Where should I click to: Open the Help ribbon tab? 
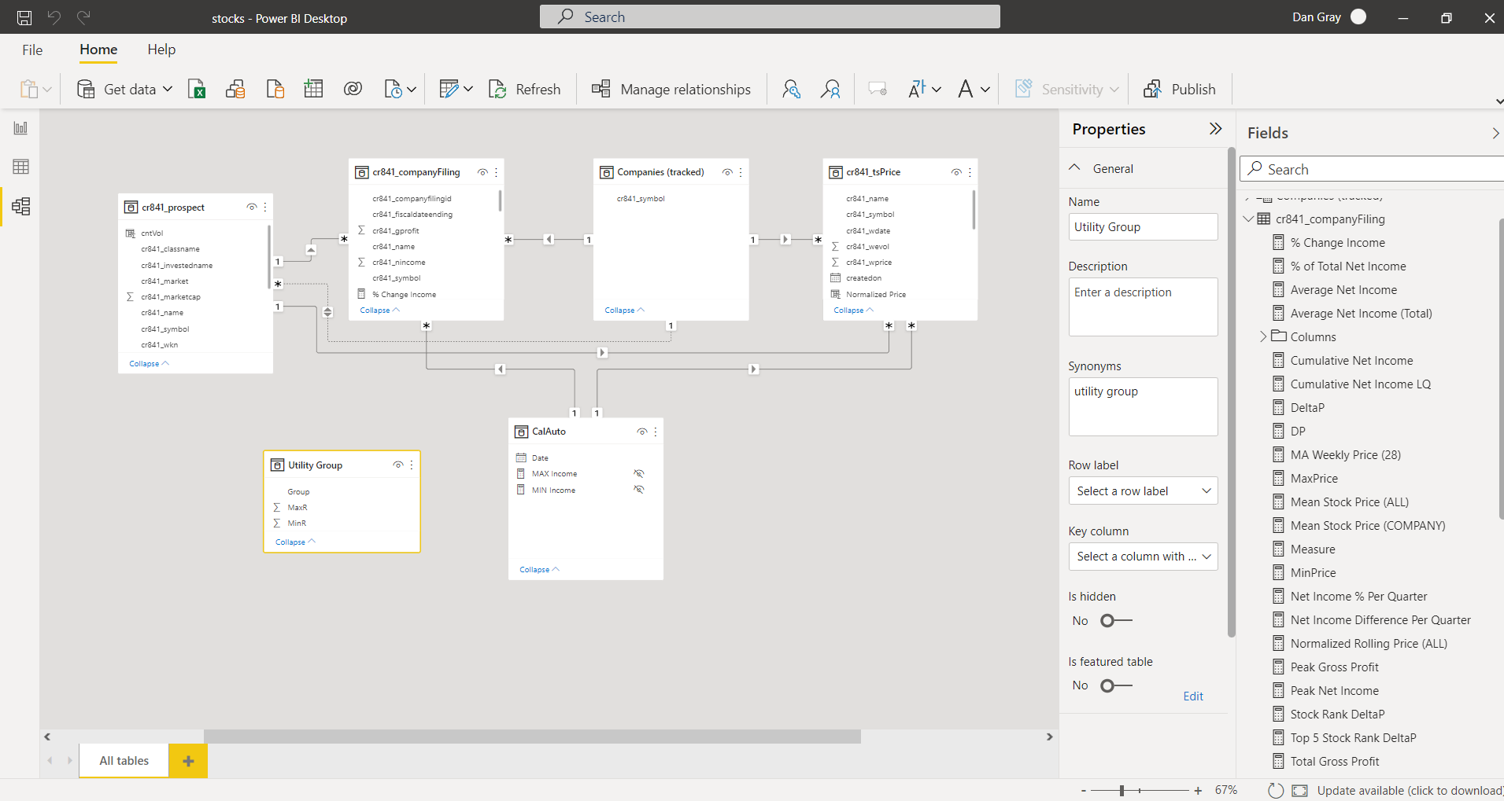(161, 50)
